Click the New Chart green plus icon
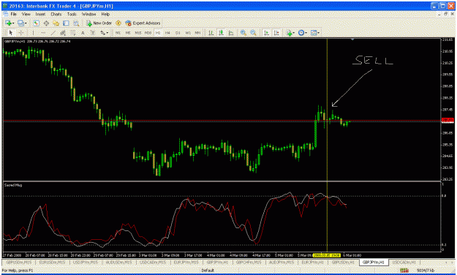This screenshot has height=275, width=457. click(x=8, y=23)
